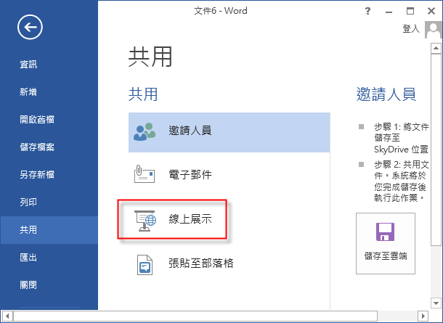Select the 共用 (Share) sidebar item
Screen dimensions: 443x323
[49, 230]
